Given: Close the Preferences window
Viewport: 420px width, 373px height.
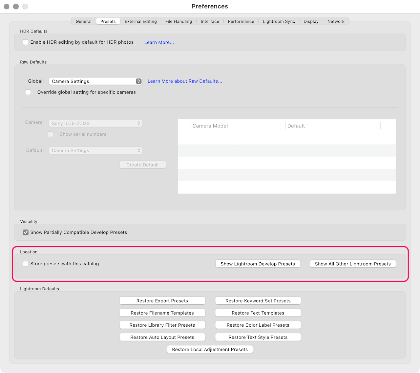Looking at the screenshot, I should (x=7, y=7).
